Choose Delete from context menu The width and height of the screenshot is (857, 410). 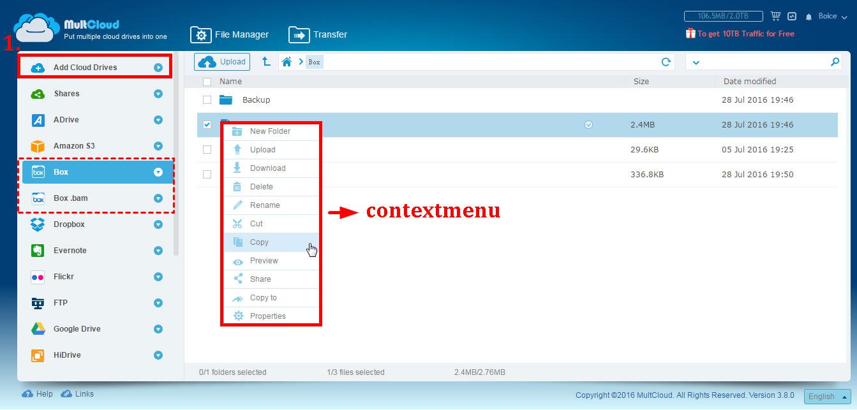coord(271,187)
